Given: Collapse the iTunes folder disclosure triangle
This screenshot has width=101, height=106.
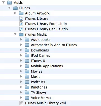Looking at the screenshot, I should (9, 8).
